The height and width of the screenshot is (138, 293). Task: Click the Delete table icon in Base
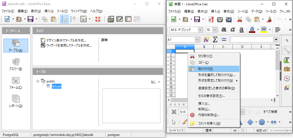point(128,19)
